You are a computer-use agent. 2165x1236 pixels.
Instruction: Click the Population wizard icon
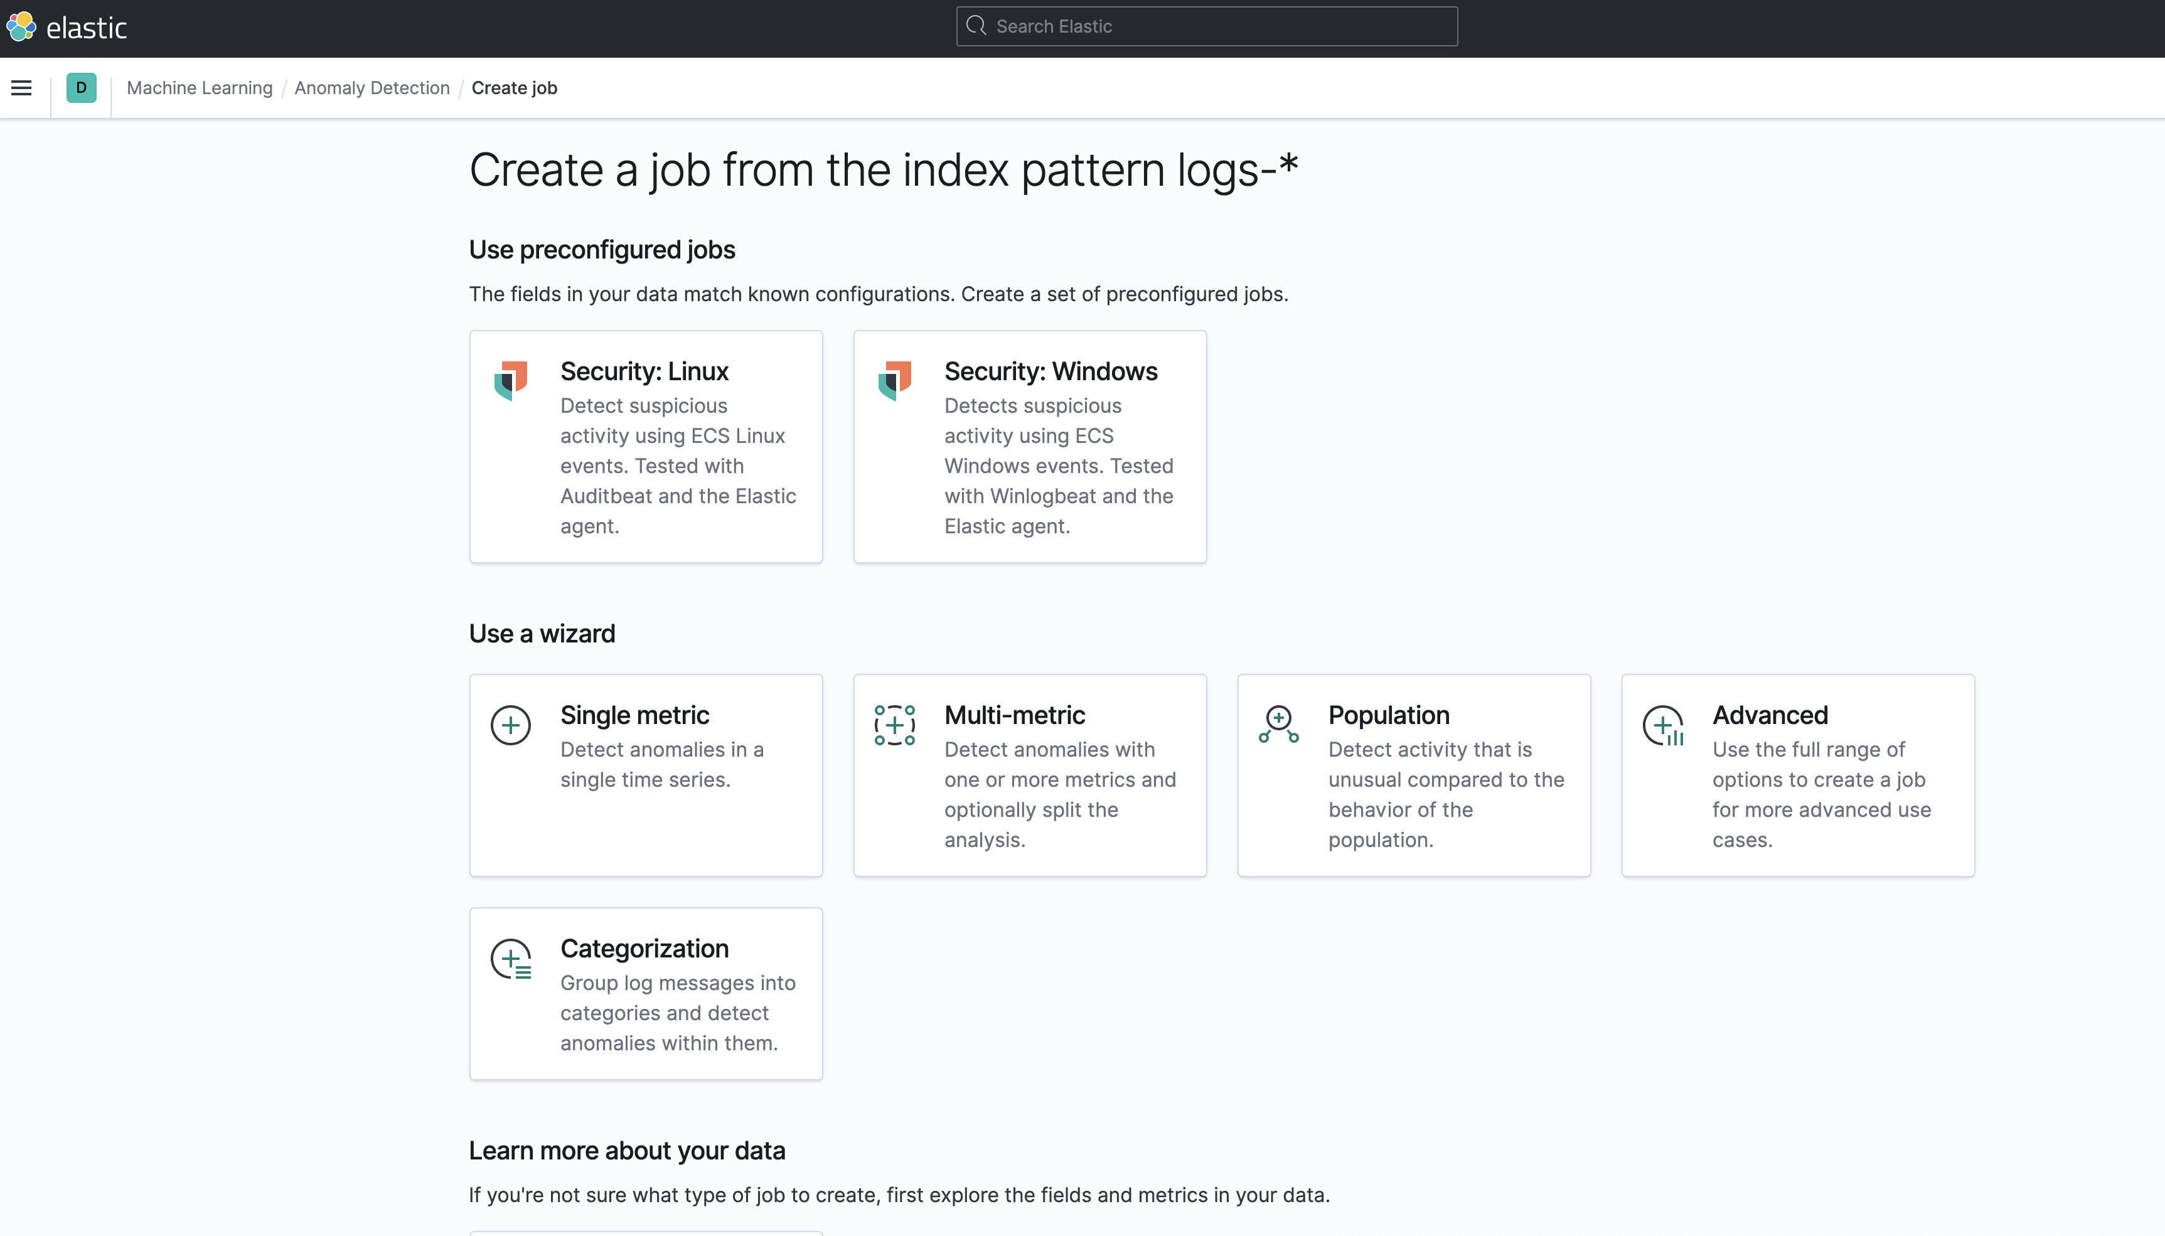coord(1278,725)
